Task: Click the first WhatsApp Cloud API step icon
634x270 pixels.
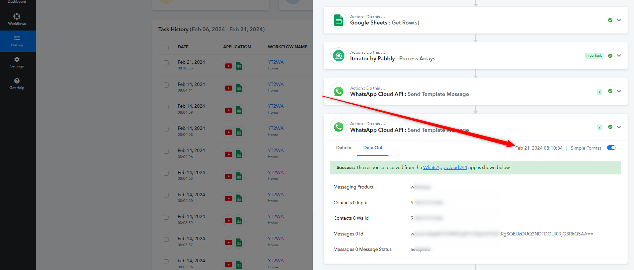Action: click(x=338, y=92)
